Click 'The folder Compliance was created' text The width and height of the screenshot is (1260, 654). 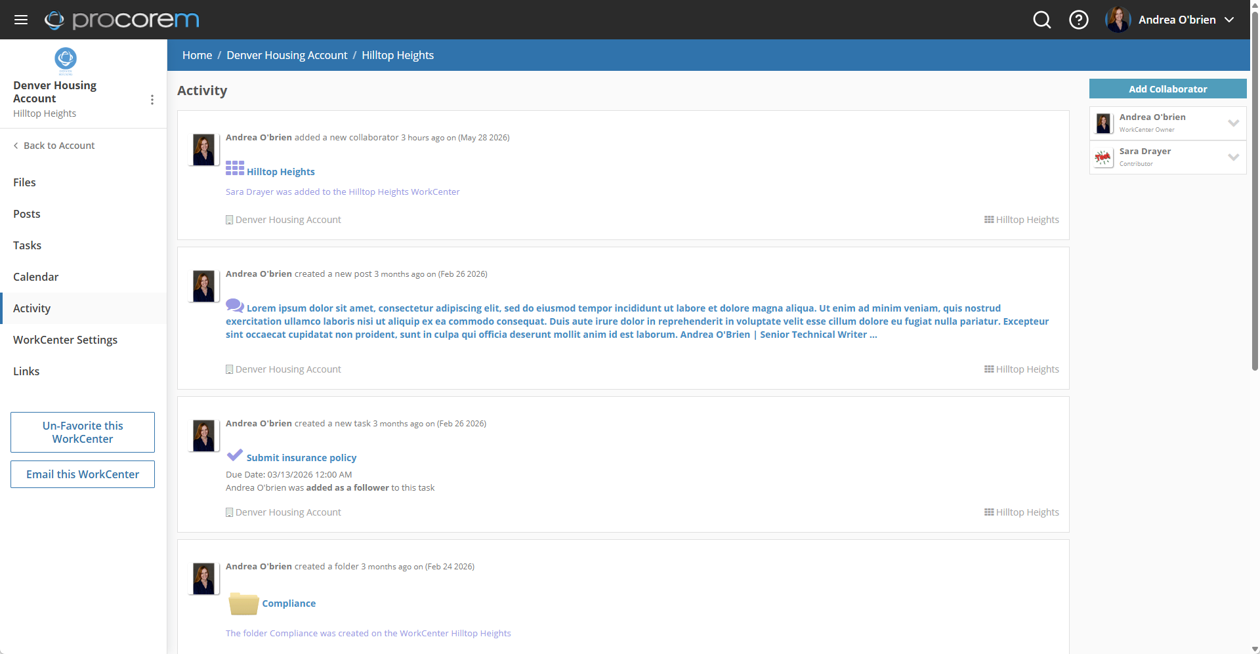(x=368, y=634)
